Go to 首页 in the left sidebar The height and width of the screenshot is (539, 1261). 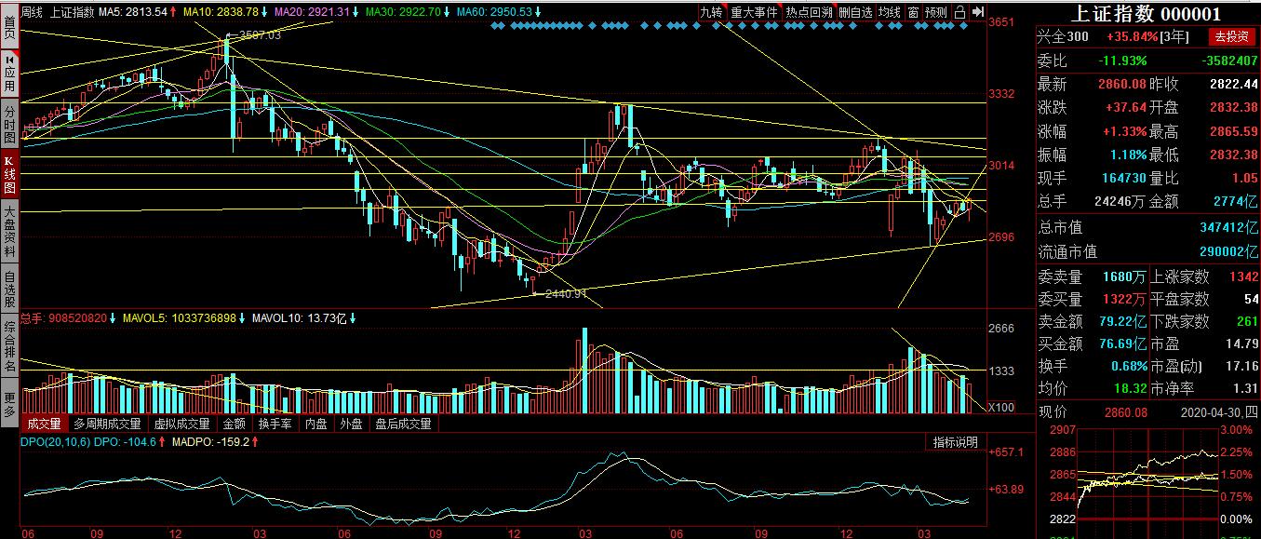pos(9,28)
